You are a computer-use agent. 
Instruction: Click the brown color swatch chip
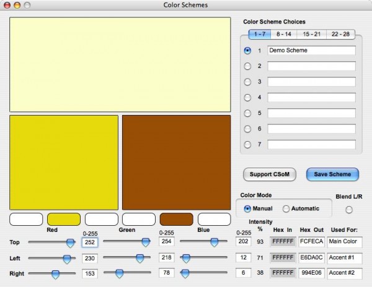pos(176,219)
